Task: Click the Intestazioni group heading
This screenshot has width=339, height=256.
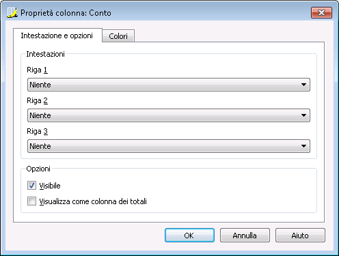Action: click(45, 54)
